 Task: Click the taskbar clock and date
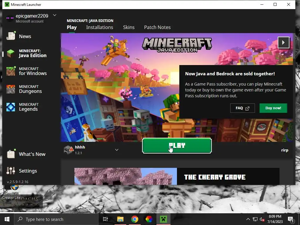coord(275,219)
